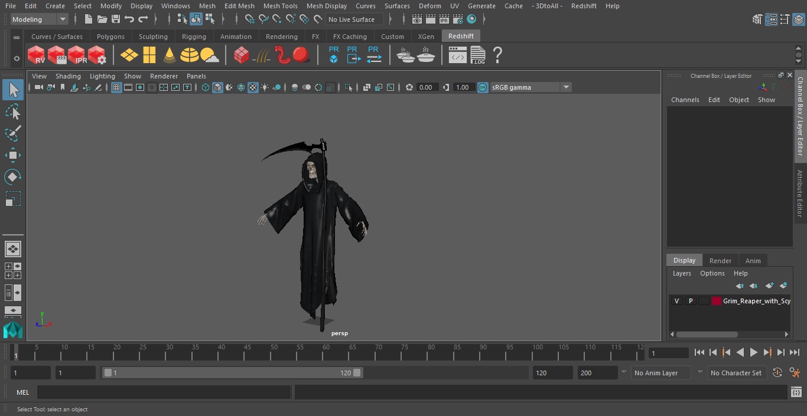Toggle color management icon beside sRGB gamma

click(483, 87)
